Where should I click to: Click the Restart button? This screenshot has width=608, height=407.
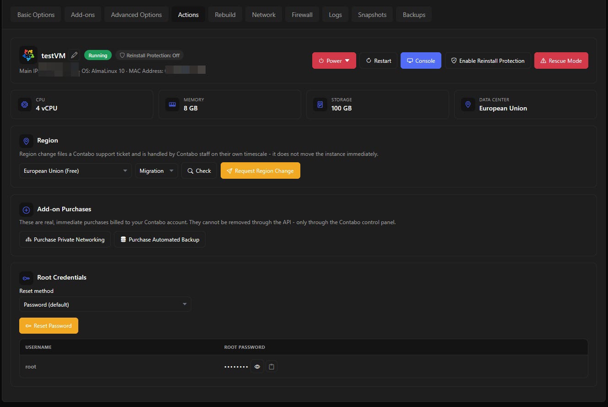(378, 60)
